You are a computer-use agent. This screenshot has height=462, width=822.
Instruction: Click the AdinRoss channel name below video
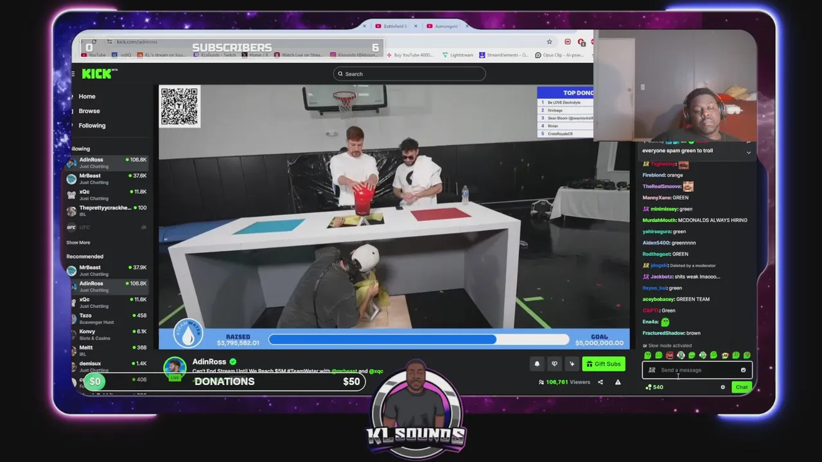pyautogui.click(x=209, y=361)
